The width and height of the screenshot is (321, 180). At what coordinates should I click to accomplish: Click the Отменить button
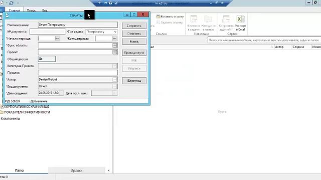click(x=134, y=33)
